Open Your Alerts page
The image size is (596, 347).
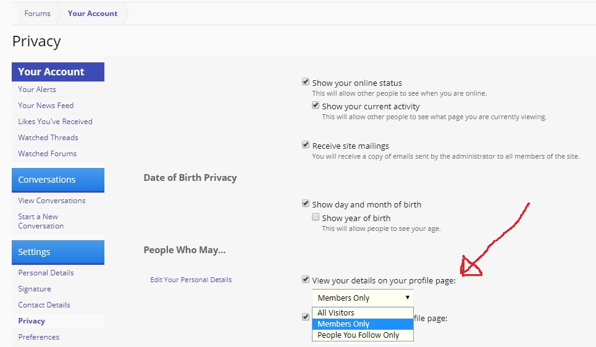click(37, 90)
